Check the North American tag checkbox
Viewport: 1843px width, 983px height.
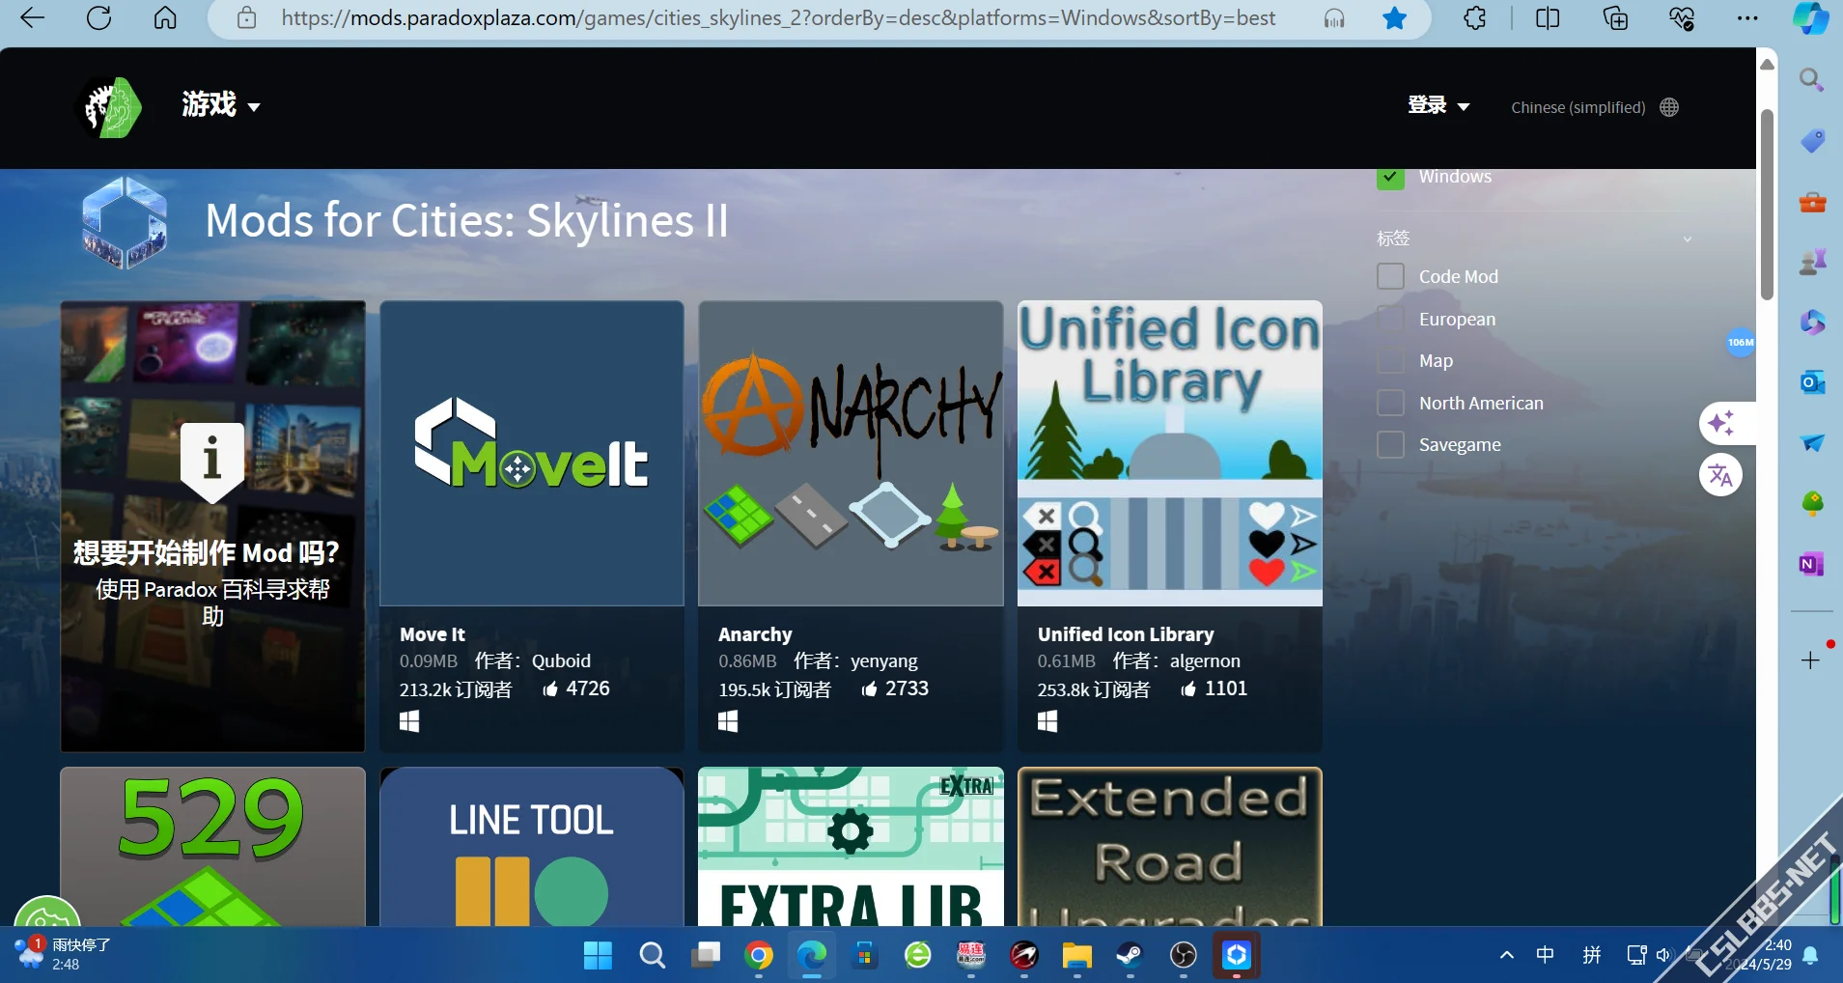click(x=1390, y=403)
